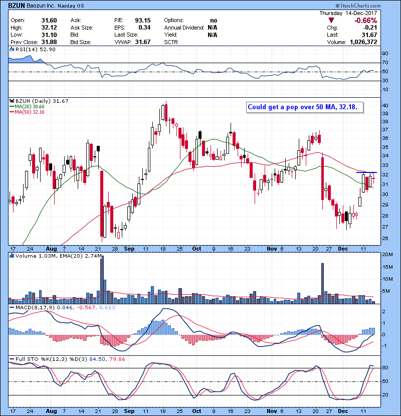
Task: Click the -0.66% percent change value
Action: (x=366, y=21)
